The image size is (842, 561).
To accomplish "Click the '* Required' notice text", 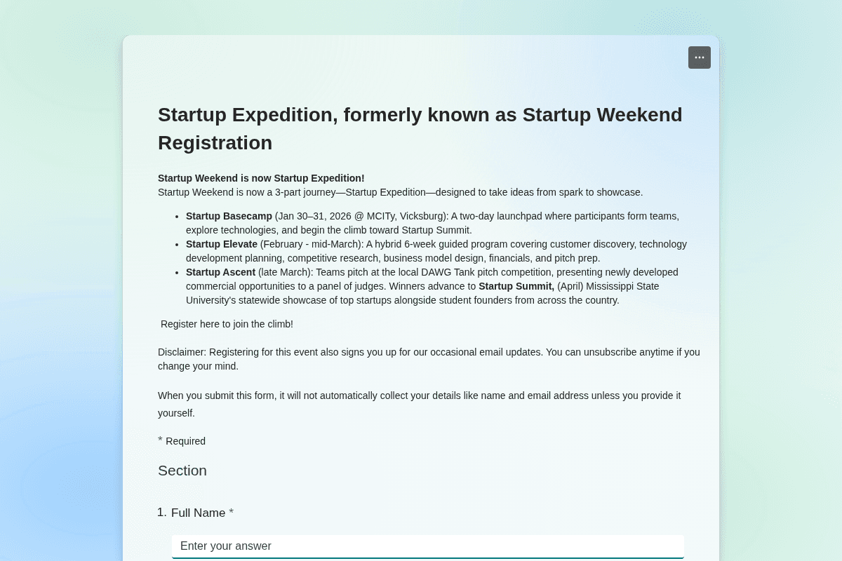I will [x=182, y=441].
